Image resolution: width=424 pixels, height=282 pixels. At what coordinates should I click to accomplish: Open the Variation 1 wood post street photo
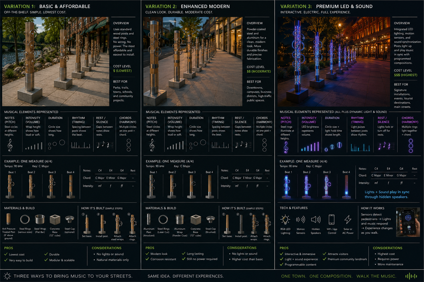point(56,61)
